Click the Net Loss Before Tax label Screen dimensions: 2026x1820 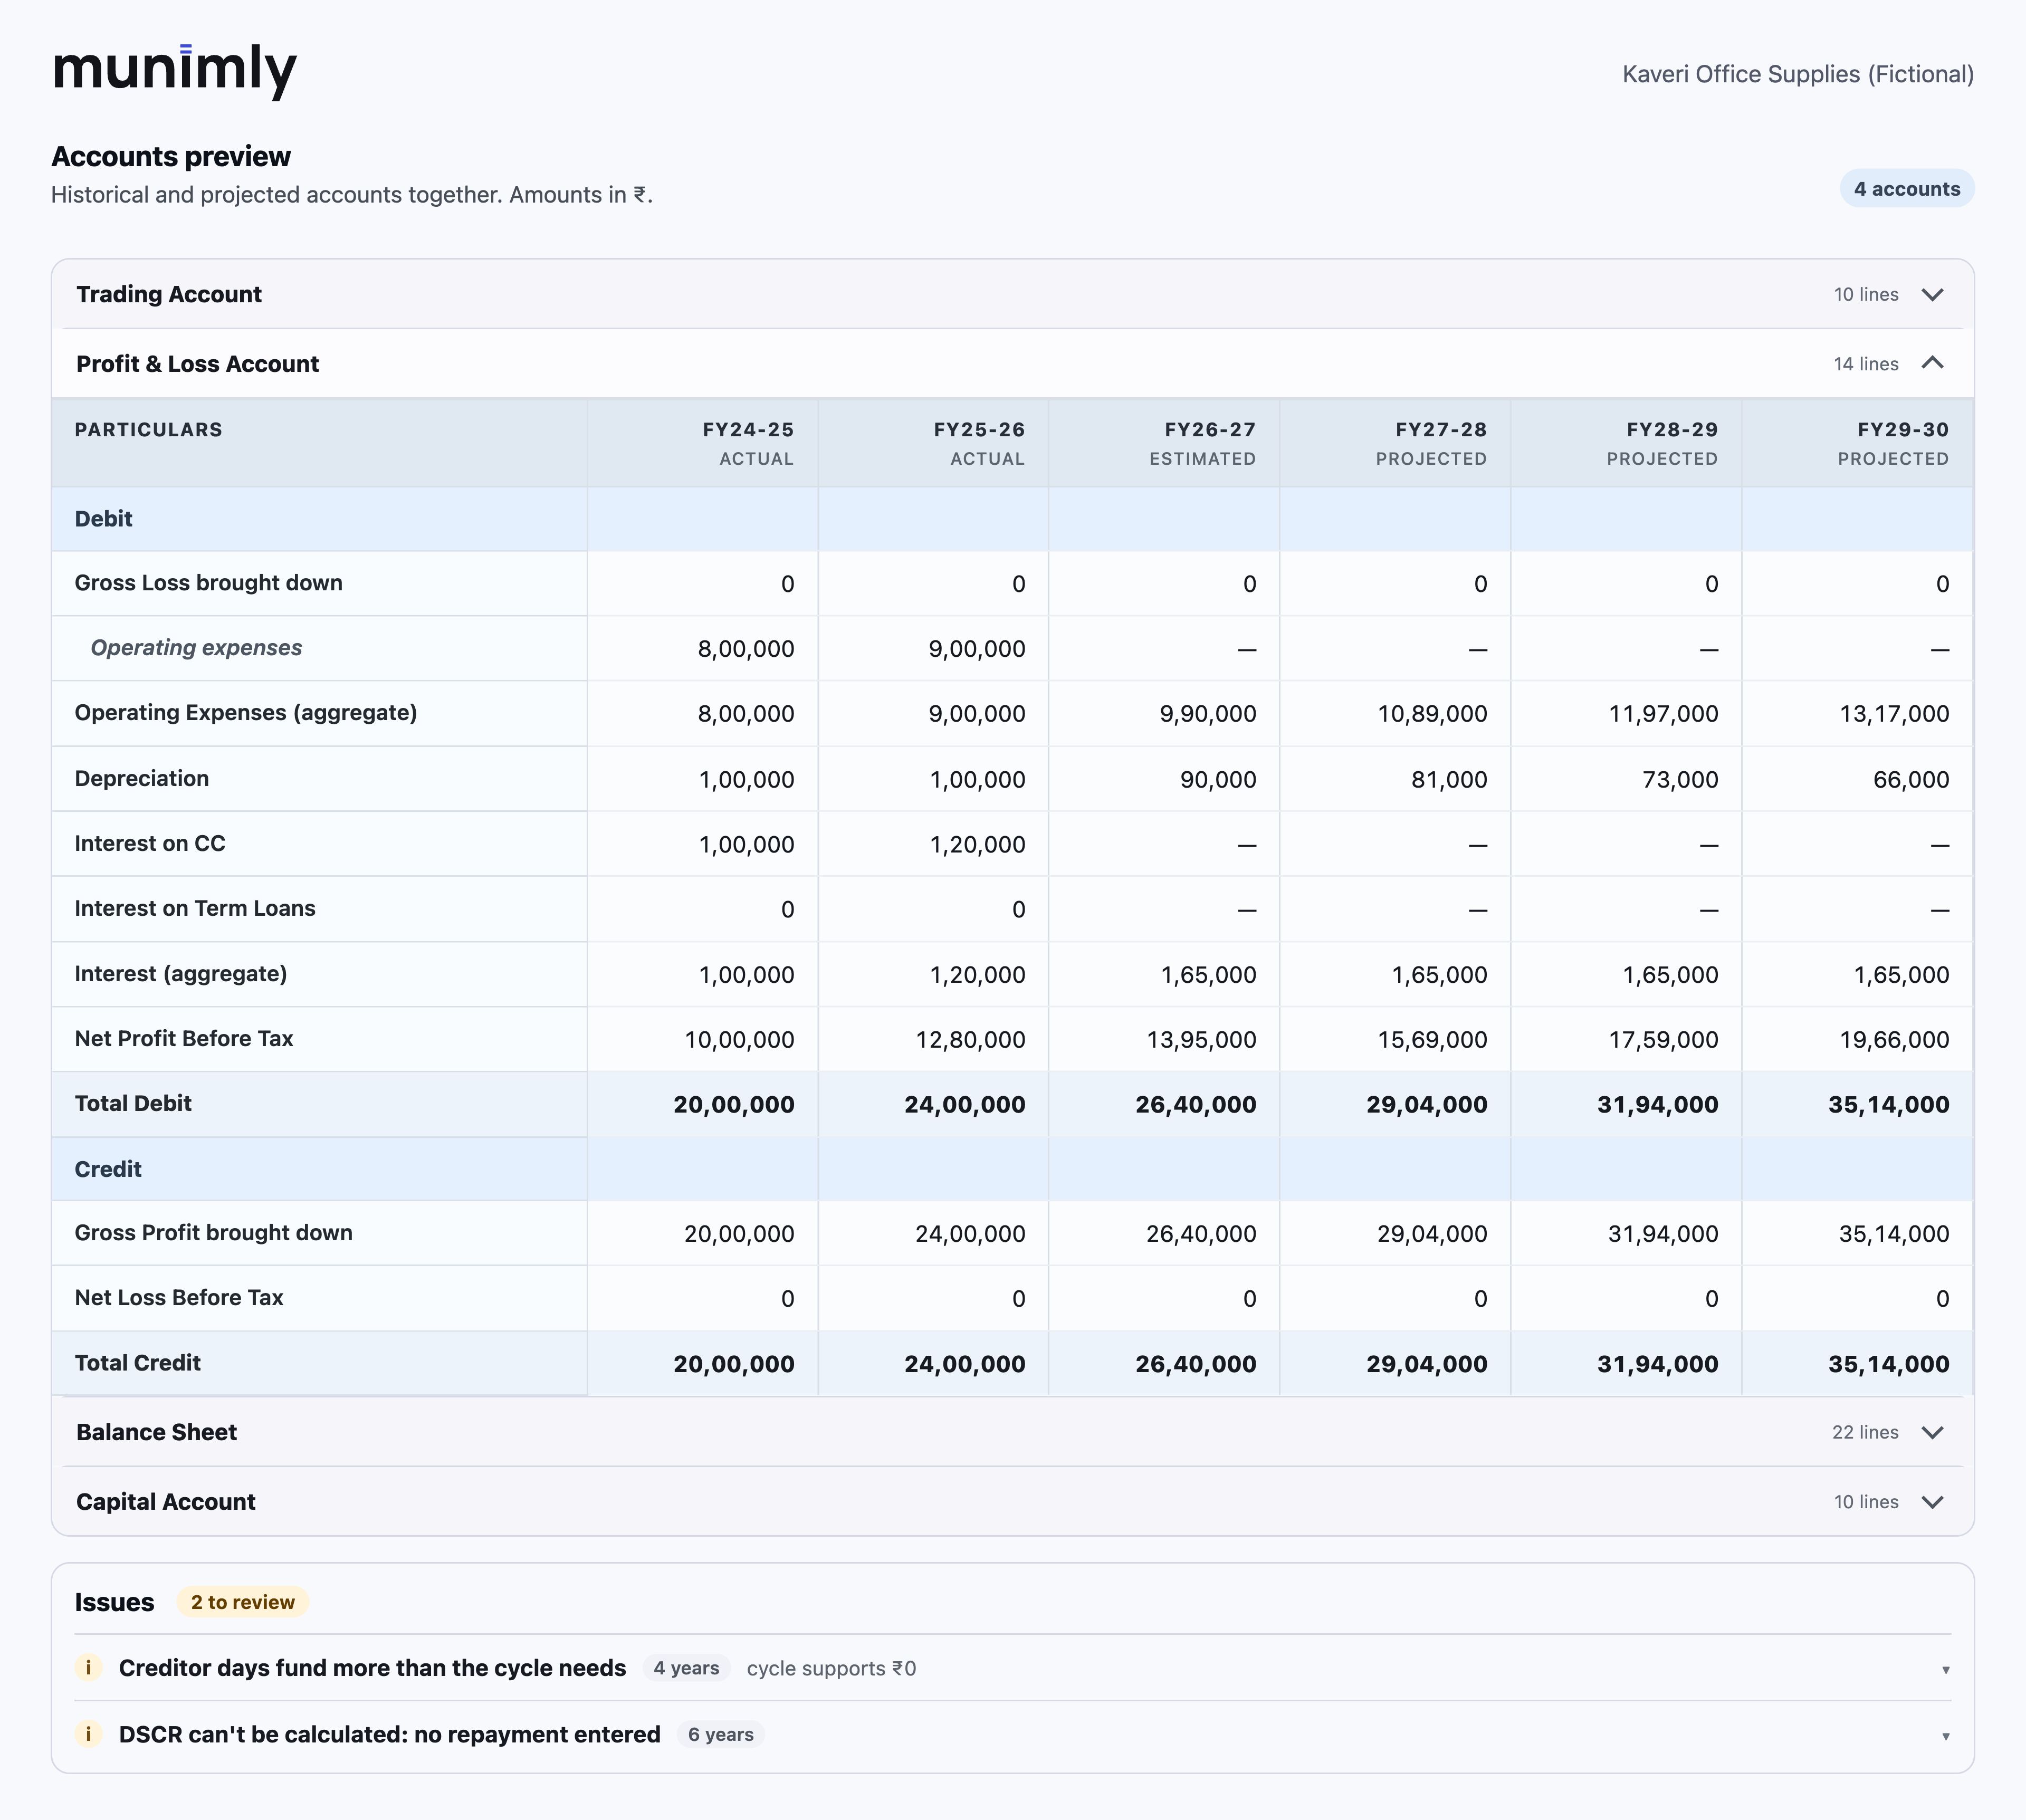pos(179,1297)
